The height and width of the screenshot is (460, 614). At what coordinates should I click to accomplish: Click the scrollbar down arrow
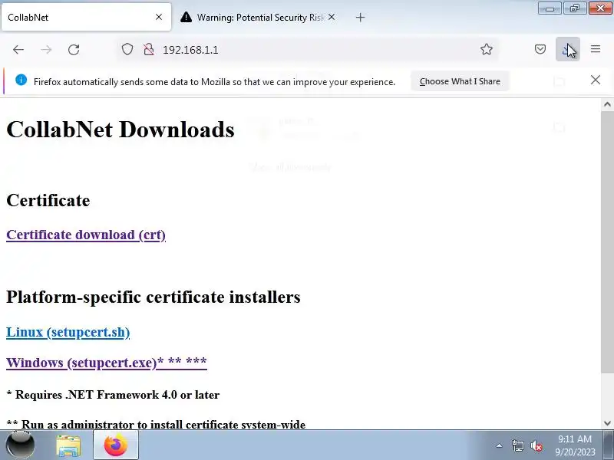click(607, 423)
